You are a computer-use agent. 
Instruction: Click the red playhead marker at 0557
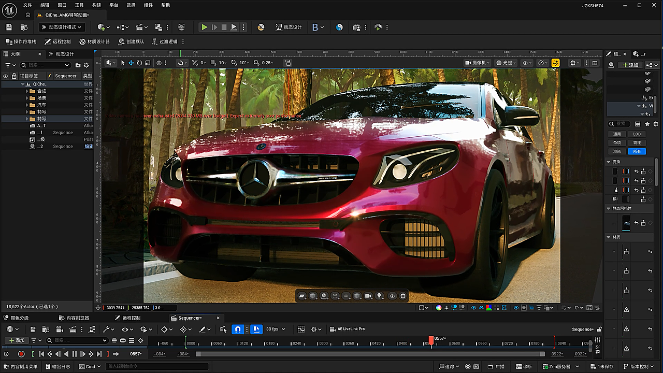click(x=431, y=340)
